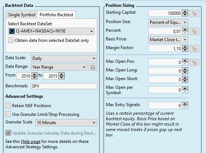Click the Advanced Settings heading
This screenshot has height=153, width=206.
[24, 96]
